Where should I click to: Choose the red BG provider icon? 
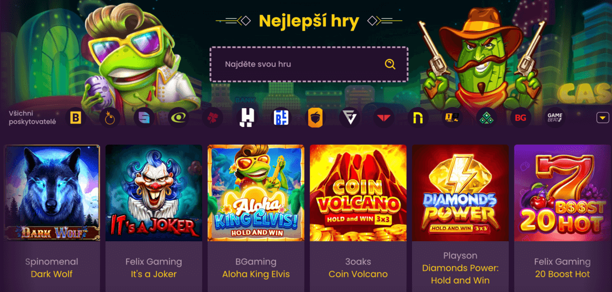click(521, 118)
